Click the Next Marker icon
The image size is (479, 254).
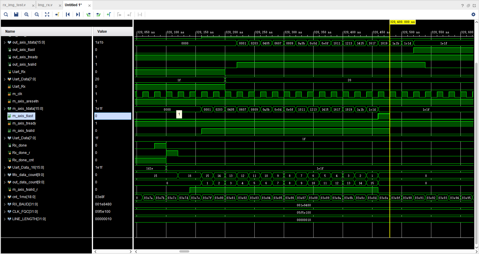[130, 14]
